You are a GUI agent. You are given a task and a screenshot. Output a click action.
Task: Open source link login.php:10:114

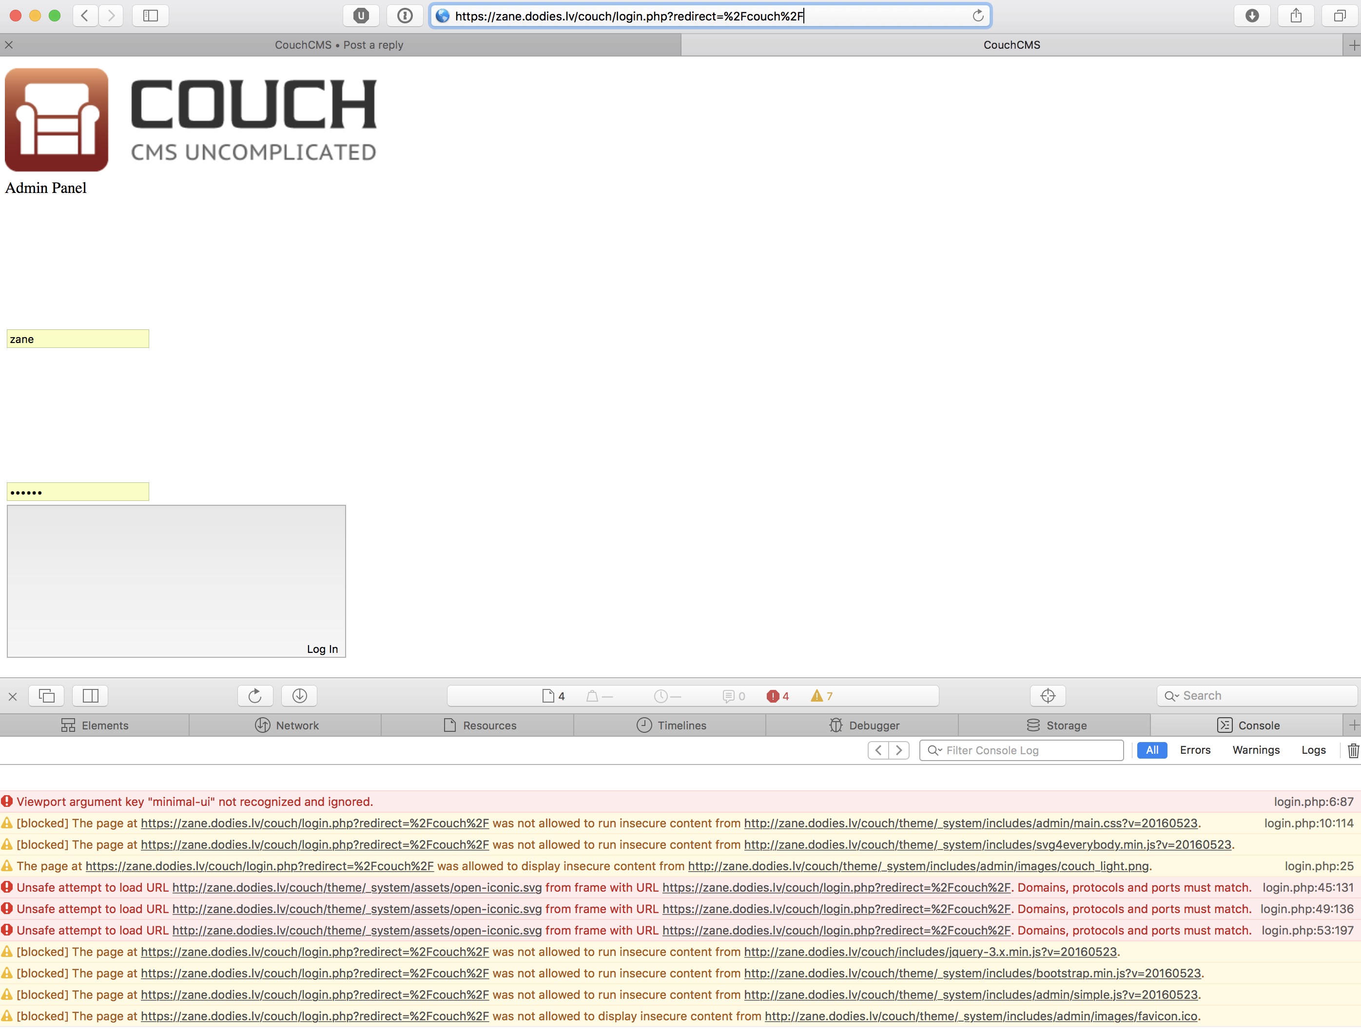click(1309, 824)
